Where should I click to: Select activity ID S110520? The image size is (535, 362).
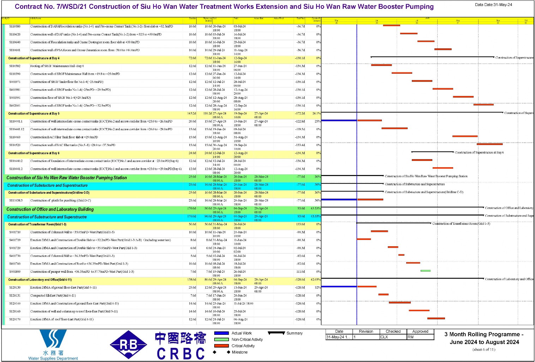15,145
